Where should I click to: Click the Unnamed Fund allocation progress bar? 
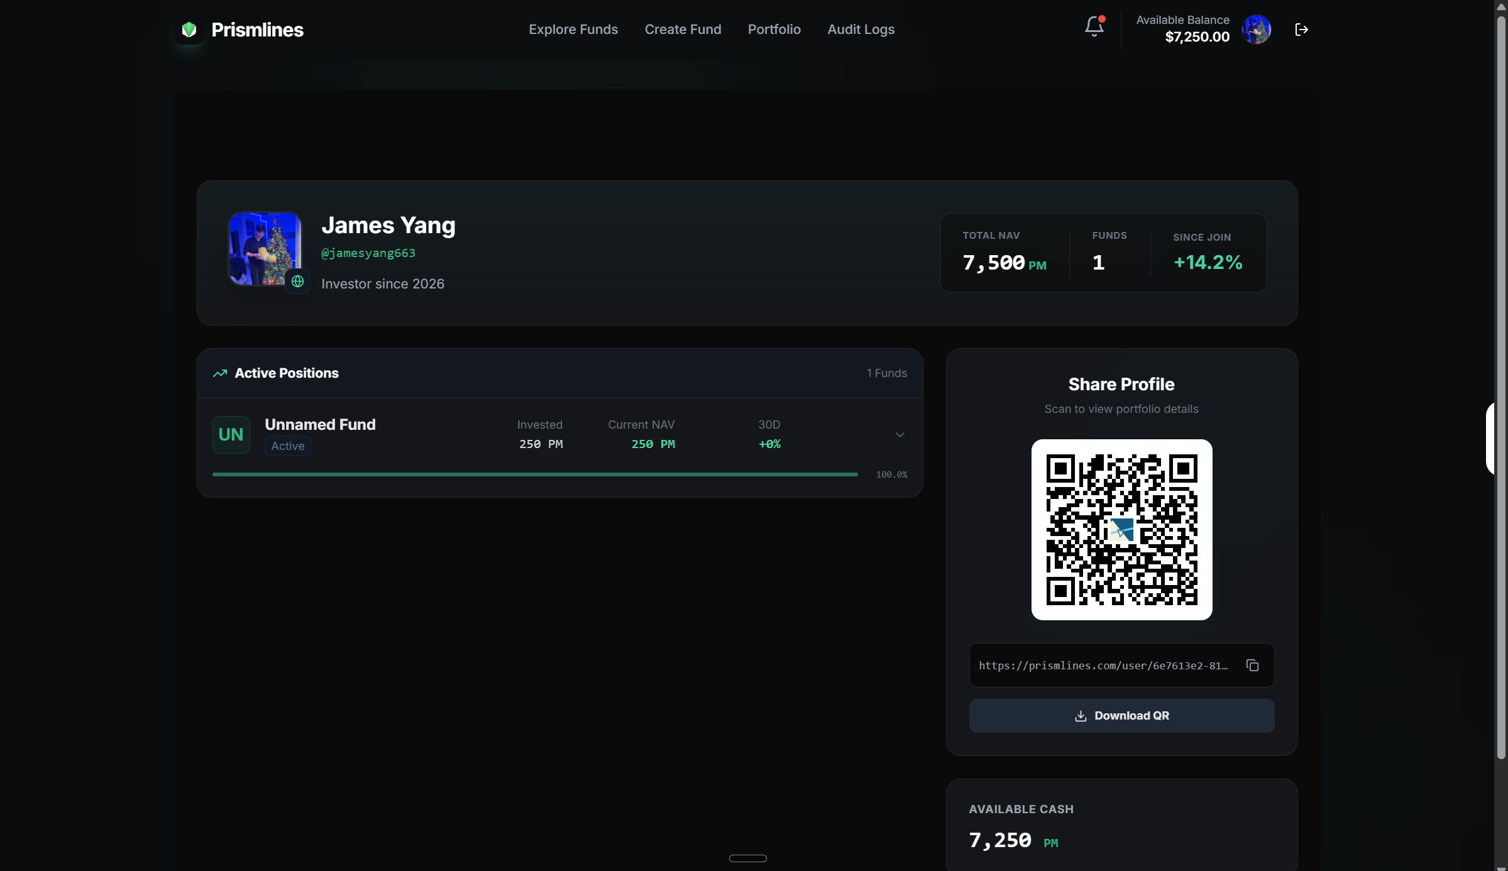pos(534,474)
